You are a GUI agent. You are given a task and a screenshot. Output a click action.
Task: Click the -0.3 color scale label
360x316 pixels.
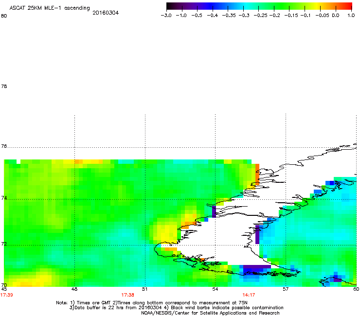tap(244, 16)
